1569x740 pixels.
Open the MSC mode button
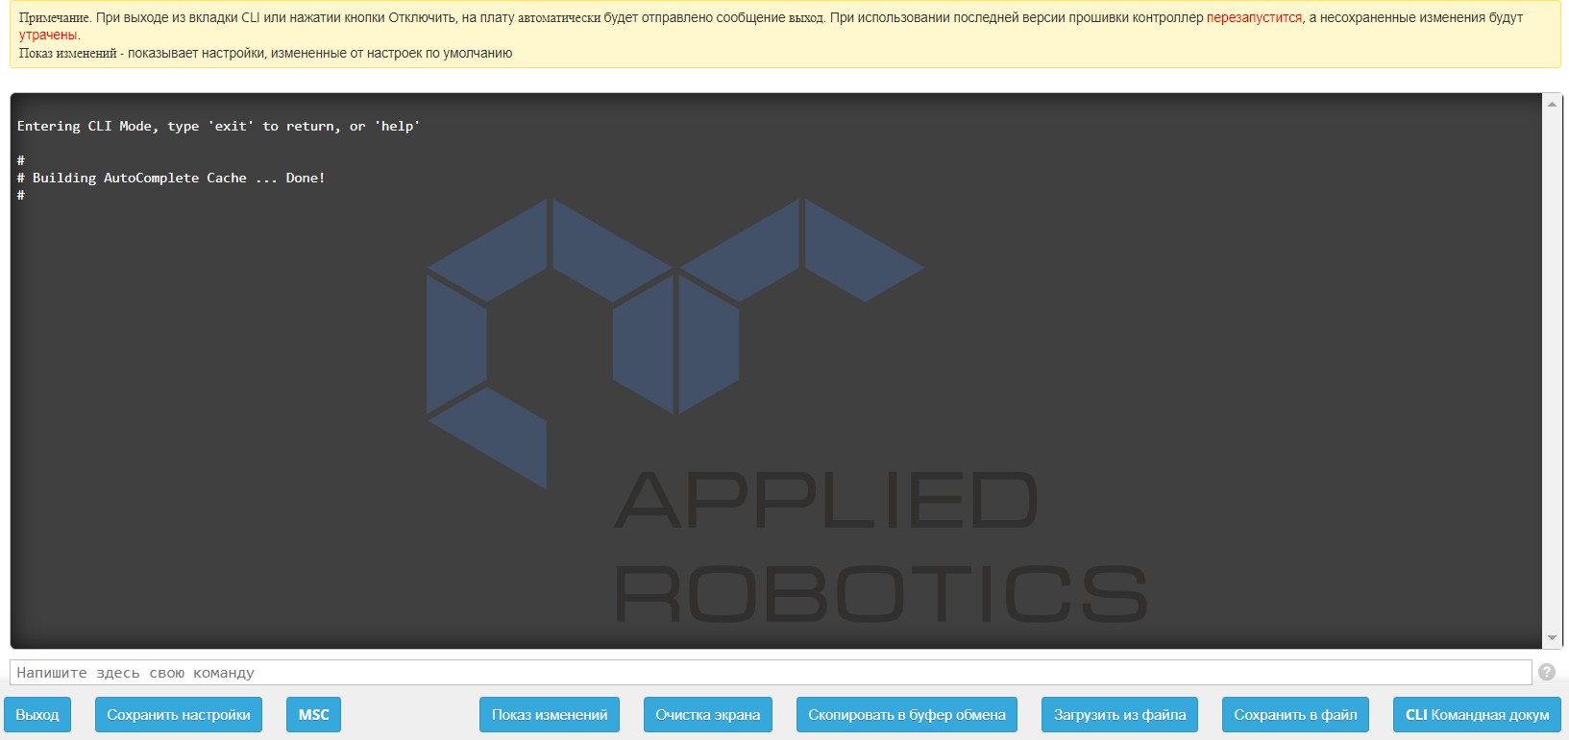pos(313,715)
